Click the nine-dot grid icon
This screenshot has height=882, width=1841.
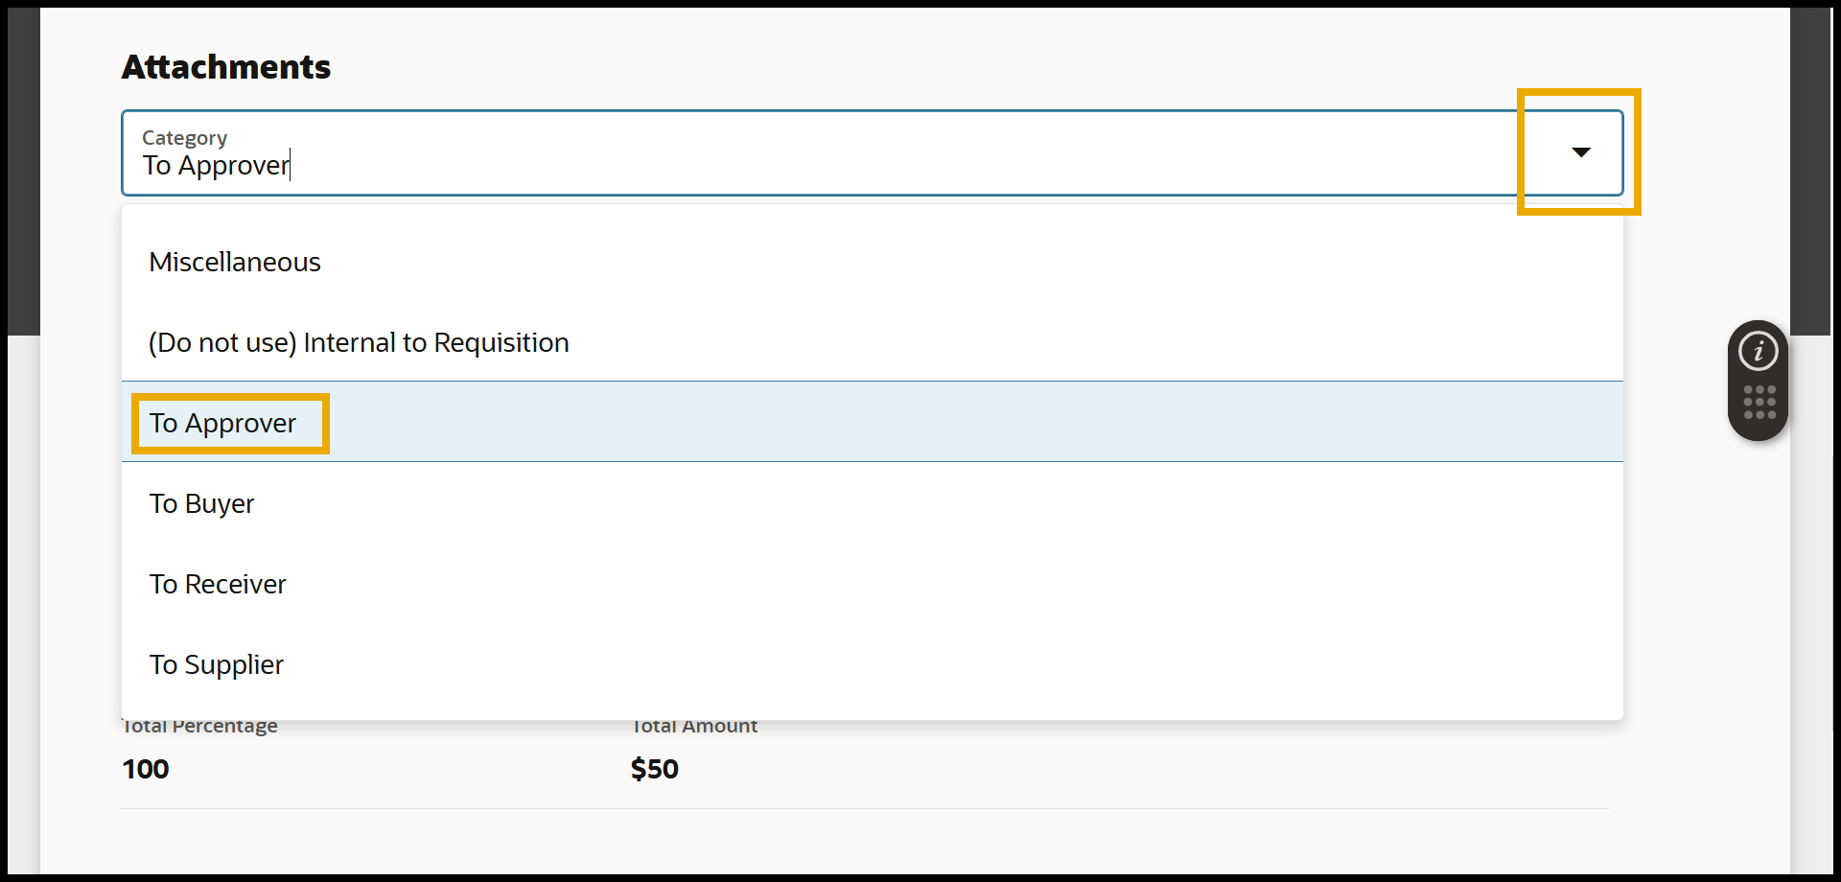point(1759,403)
